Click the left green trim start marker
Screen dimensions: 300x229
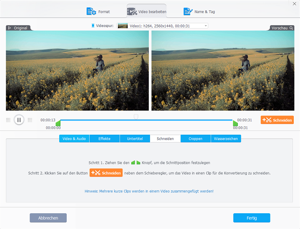58,123
